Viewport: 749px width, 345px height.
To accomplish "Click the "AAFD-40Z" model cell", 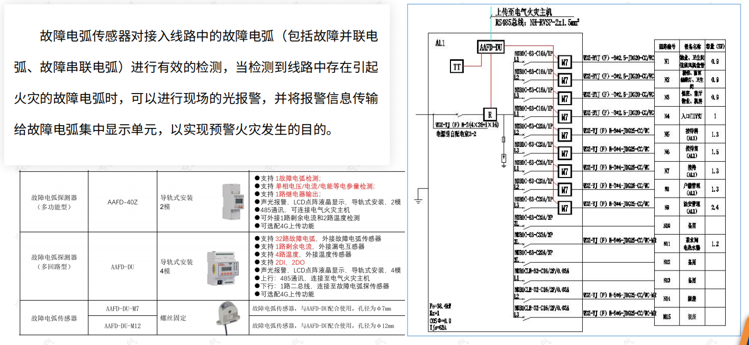I will [x=123, y=202].
